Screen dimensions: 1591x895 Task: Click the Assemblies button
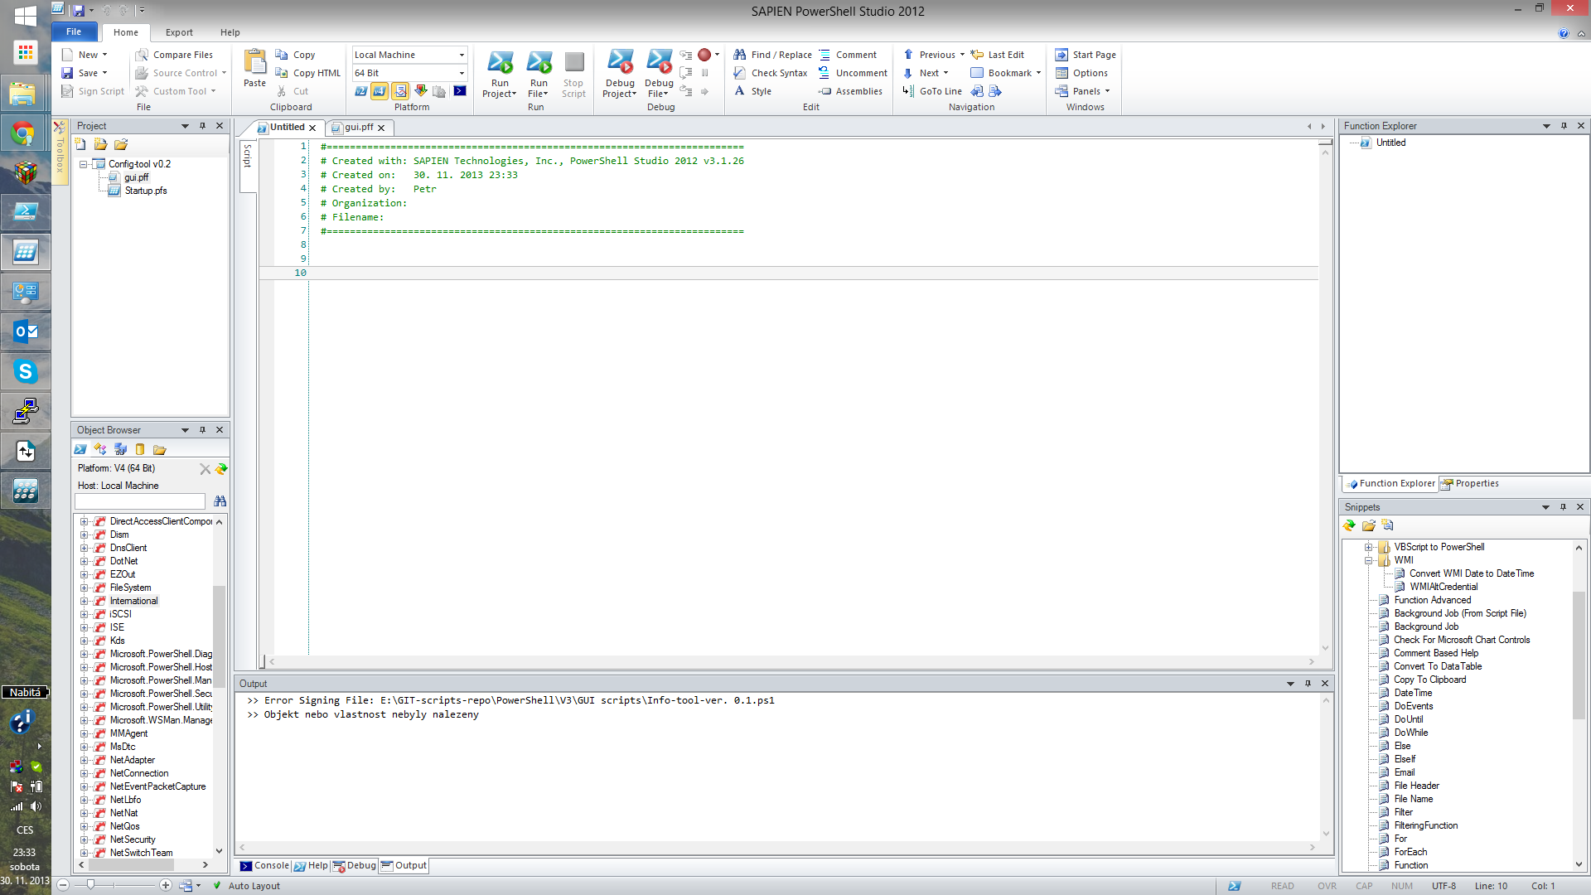(x=850, y=91)
